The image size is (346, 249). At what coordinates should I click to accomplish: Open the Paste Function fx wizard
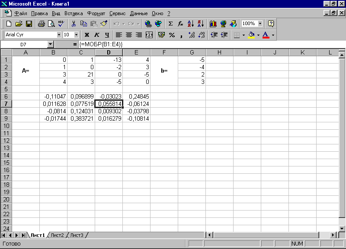180,24
